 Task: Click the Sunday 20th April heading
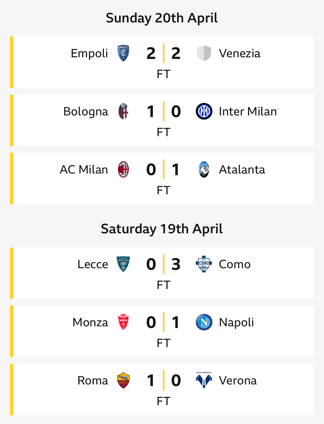click(162, 18)
